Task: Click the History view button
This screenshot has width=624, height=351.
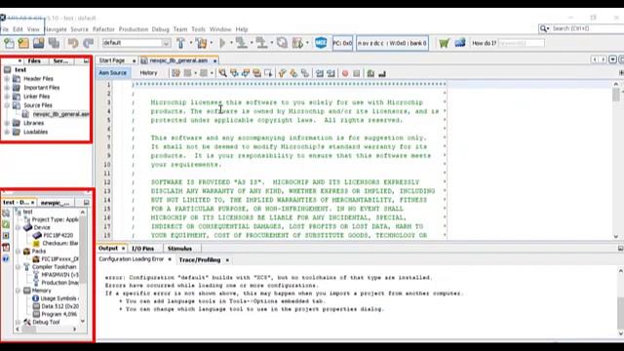Action: [x=148, y=73]
